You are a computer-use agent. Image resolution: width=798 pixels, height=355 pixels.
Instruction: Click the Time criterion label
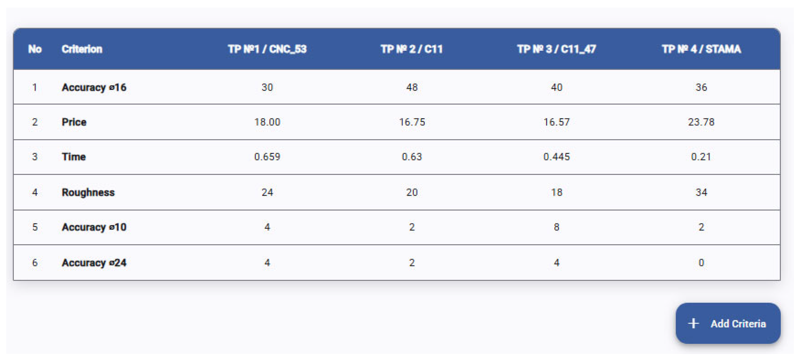(x=74, y=157)
